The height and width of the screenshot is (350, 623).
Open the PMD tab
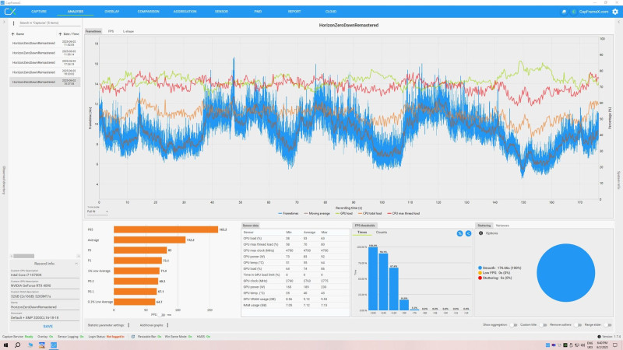[258, 12]
